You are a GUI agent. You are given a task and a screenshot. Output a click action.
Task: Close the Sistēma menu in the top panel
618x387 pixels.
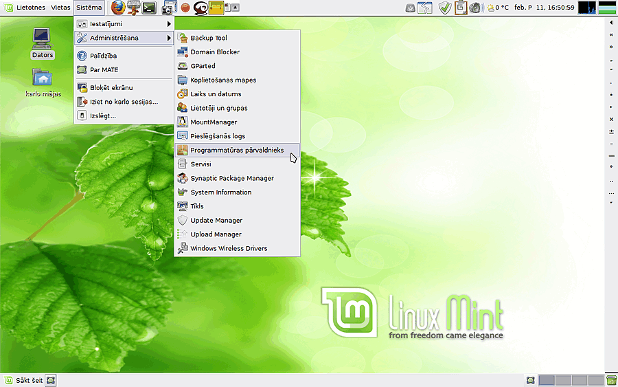(89, 8)
